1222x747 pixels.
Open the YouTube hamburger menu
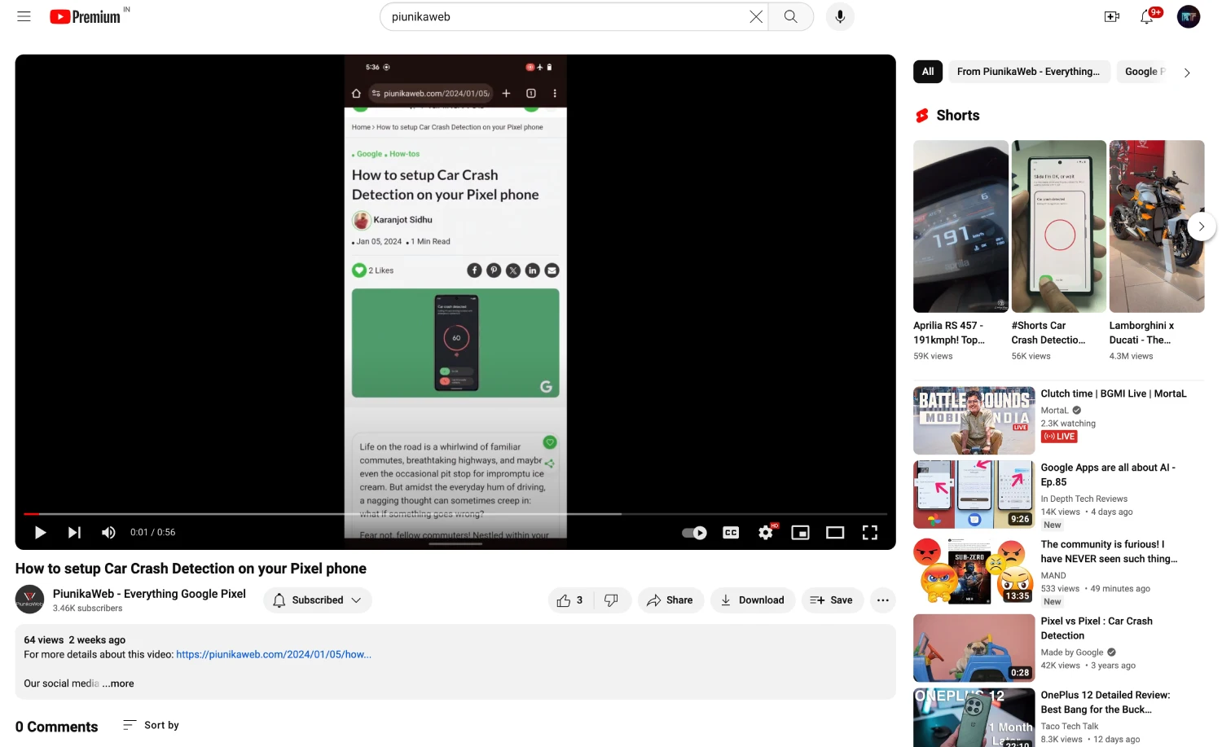24,16
